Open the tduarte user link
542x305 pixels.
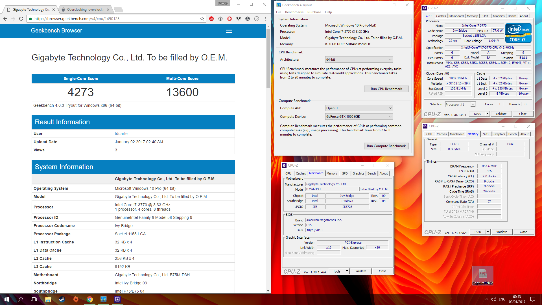[x=121, y=134]
